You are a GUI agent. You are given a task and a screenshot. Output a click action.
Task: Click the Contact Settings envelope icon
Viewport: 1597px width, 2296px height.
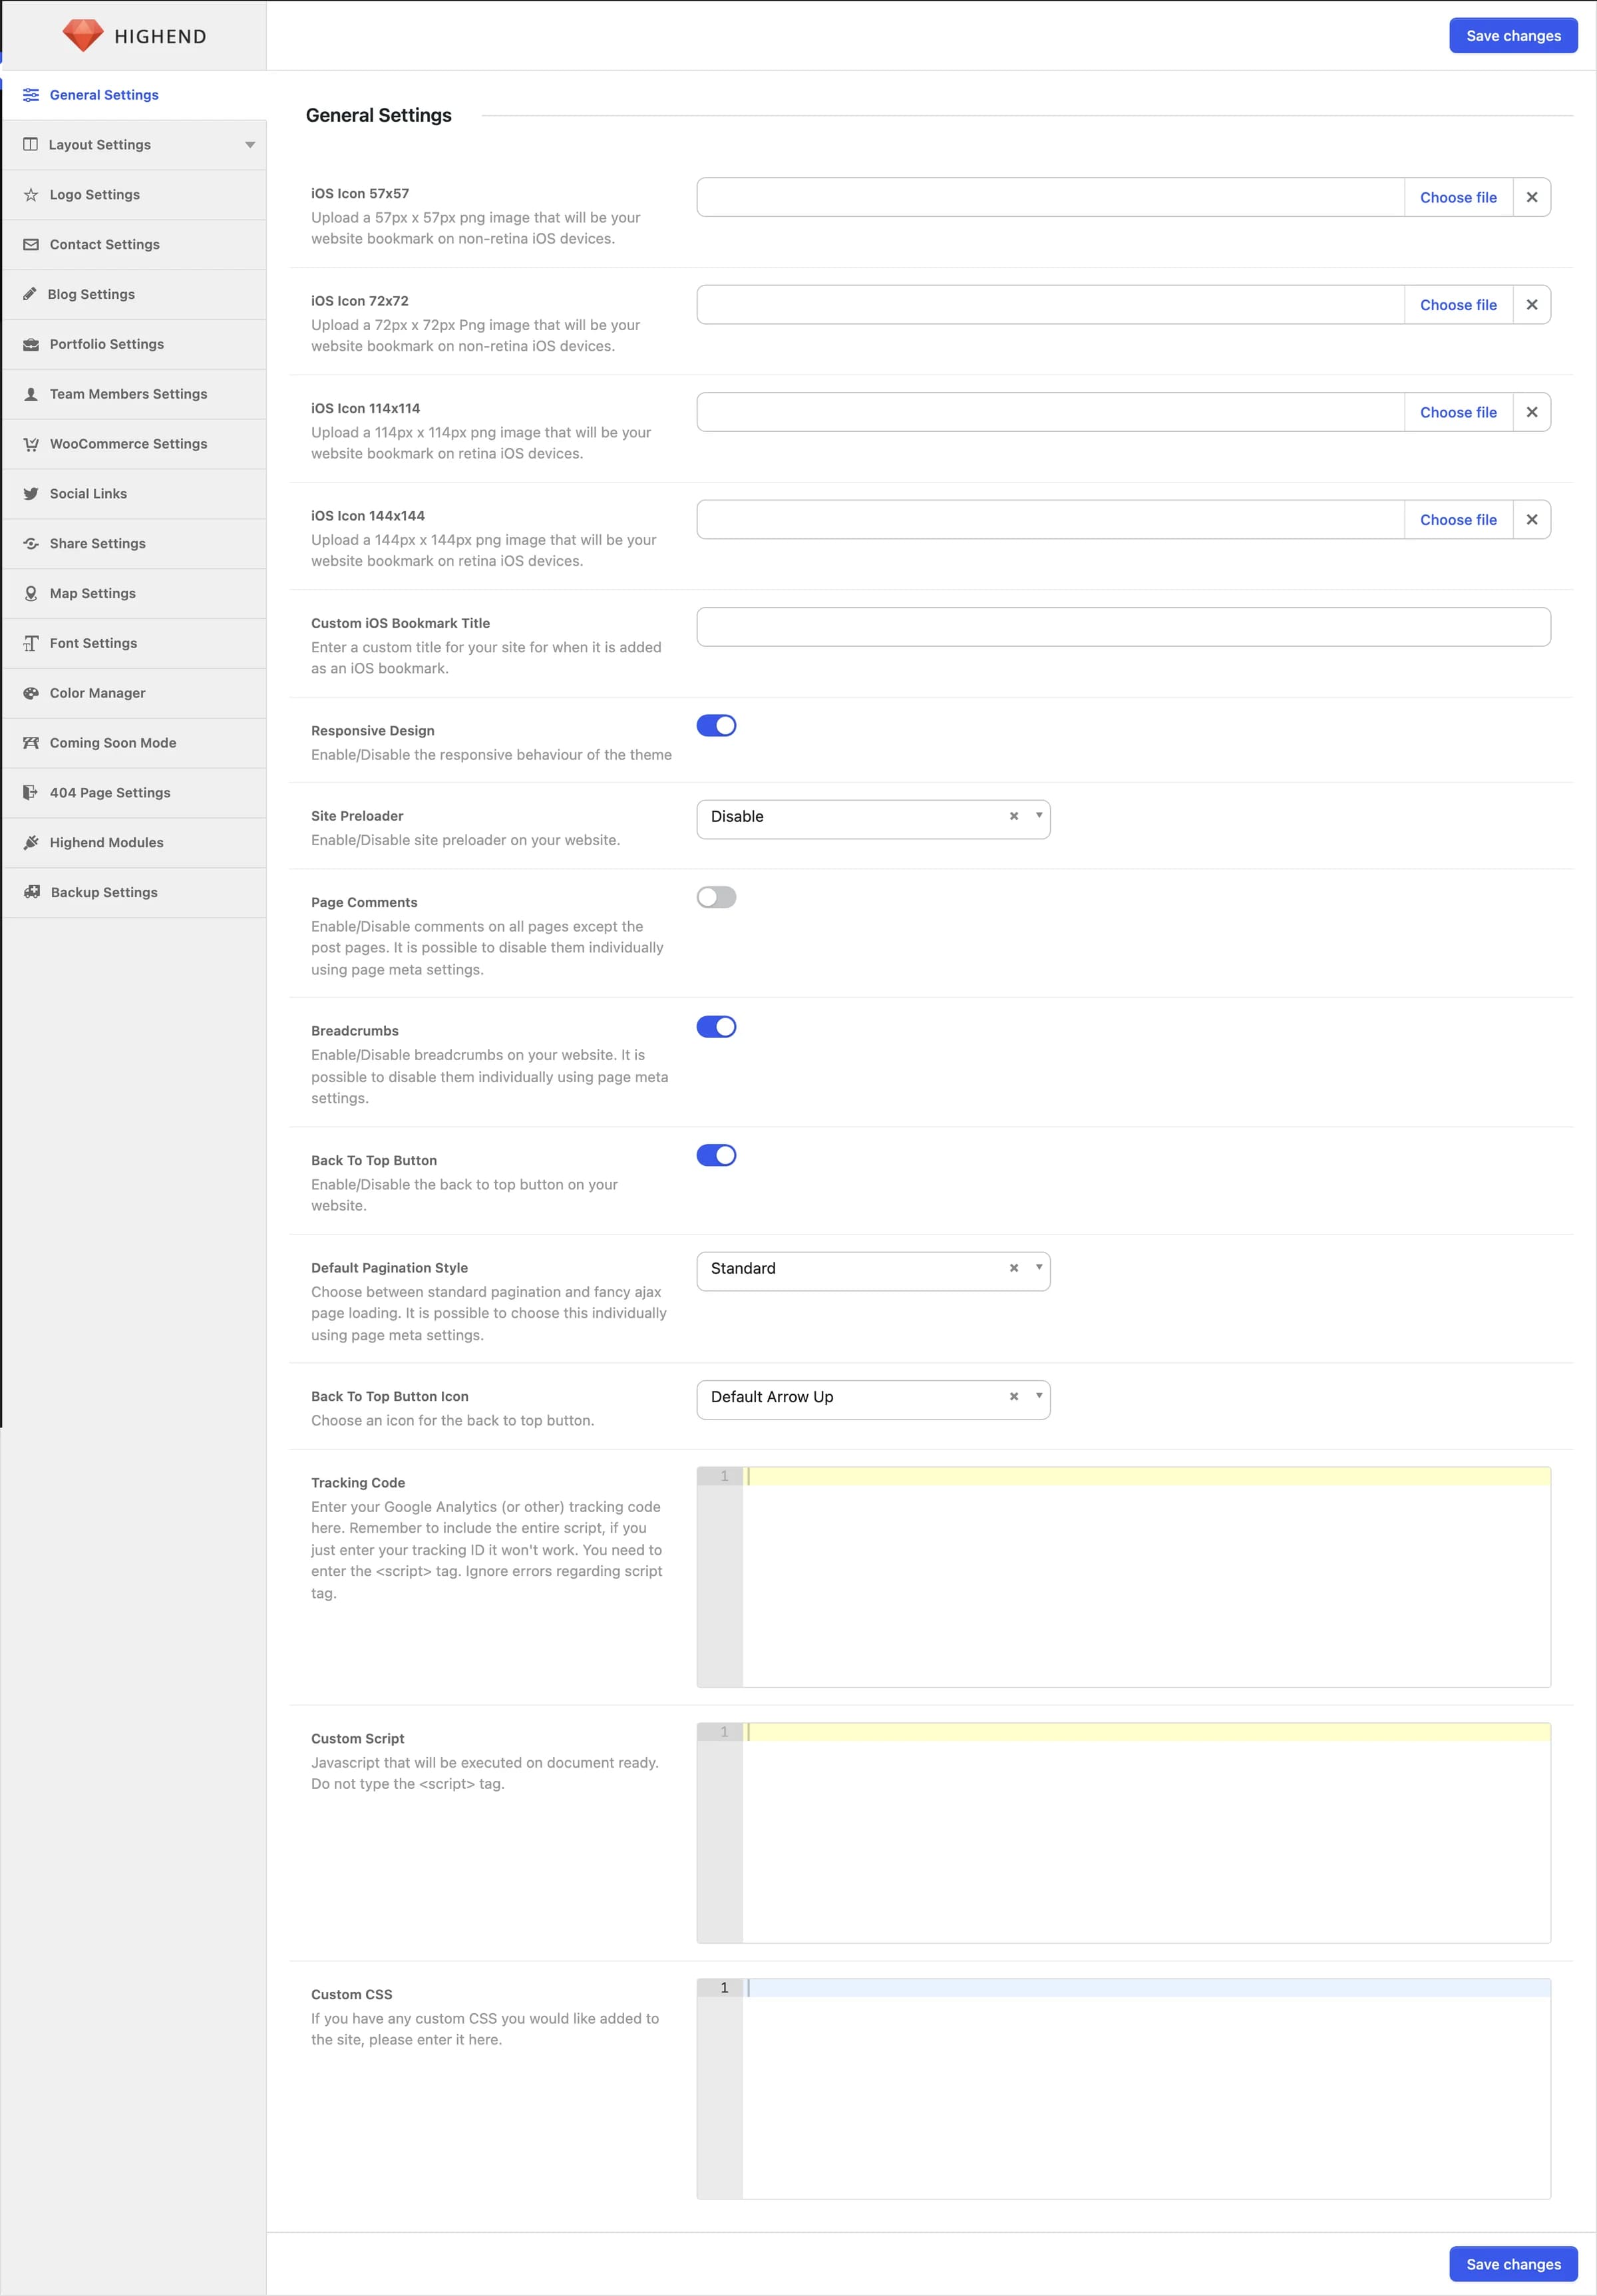[31, 244]
